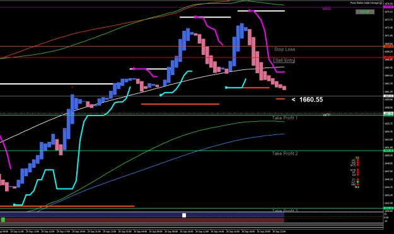The image size is (394, 234).
Task: Click the magenta price tag on price axis
Action: [x=388, y=7]
